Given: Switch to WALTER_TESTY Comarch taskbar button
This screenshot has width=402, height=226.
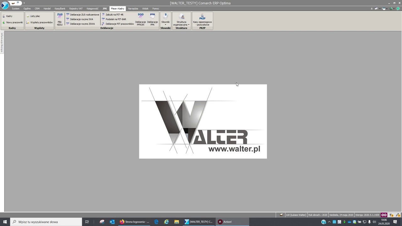Looking at the screenshot, I should pos(199,222).
